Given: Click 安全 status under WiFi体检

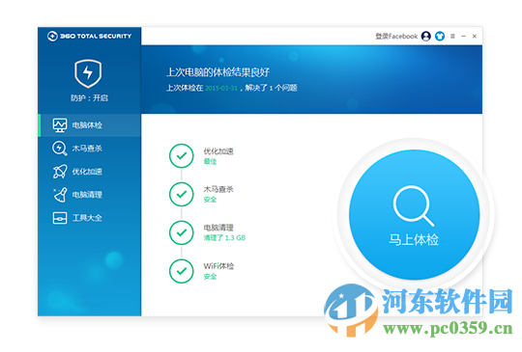Looking at the screenshot, I should tap(210, 276).
